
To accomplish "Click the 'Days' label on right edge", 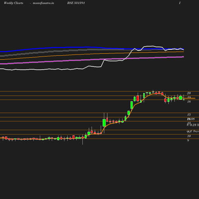I will click(196, 131).
